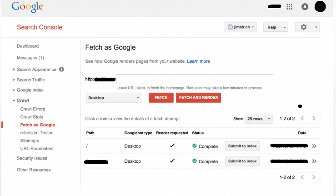This screenshot has height=196, width=336.
Task: Click bottom pager previous arrow
Action: [x=302, y=177]
